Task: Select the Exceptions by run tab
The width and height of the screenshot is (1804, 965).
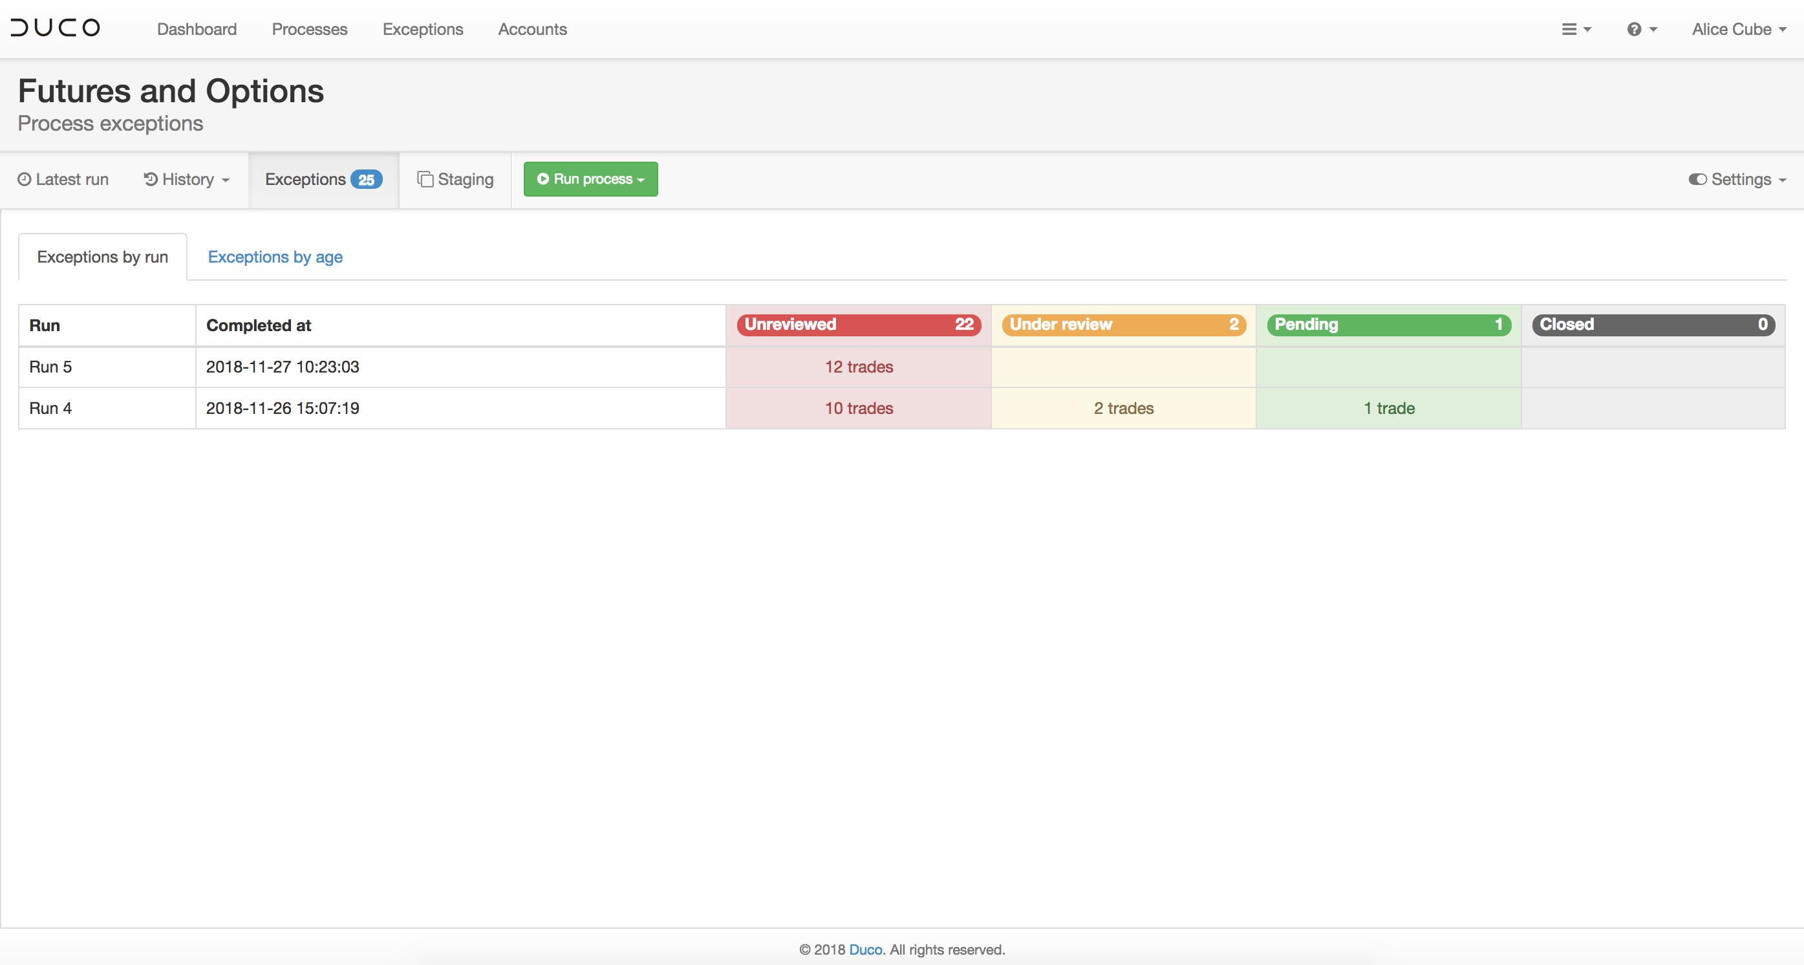Action: pyautogui.click(x=102, y=257)
